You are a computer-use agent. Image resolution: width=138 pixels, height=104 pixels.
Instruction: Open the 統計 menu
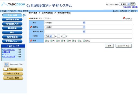12,32
